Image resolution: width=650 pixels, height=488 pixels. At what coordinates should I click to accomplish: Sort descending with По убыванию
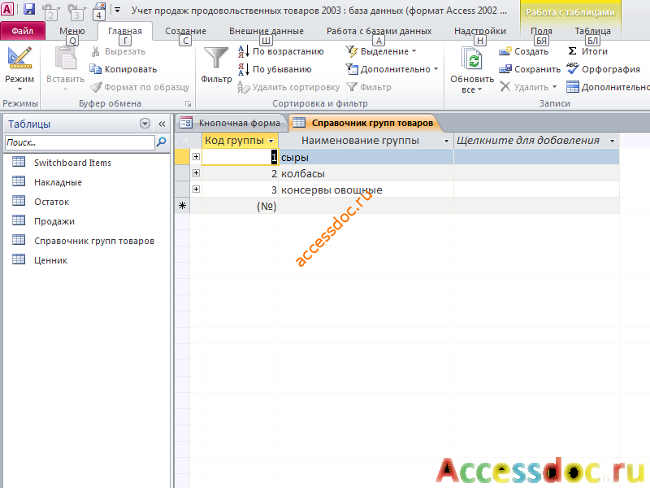pyautogui.click(x=275, y=69)
